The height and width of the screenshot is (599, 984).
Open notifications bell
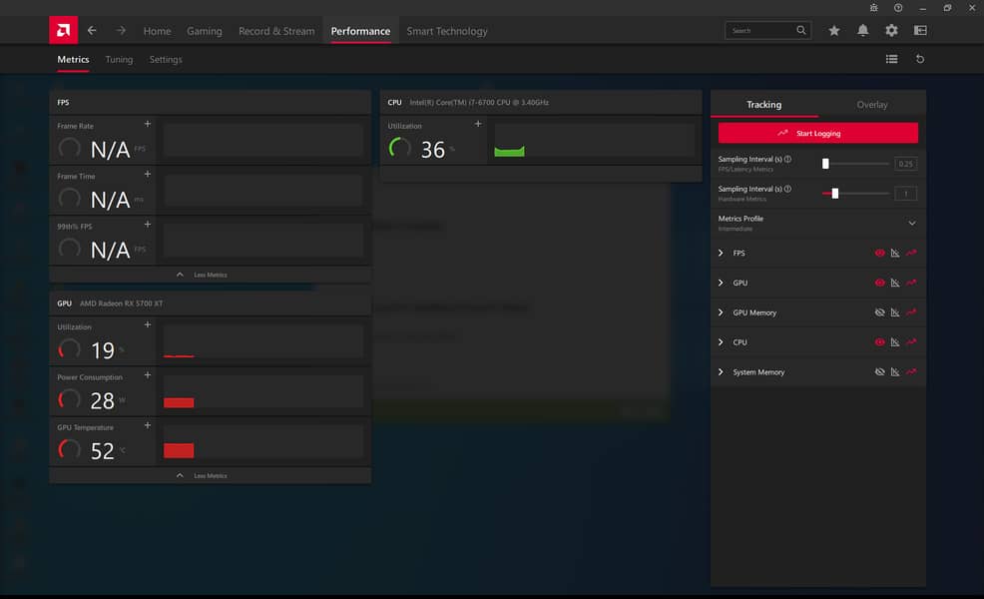[863, 30]
